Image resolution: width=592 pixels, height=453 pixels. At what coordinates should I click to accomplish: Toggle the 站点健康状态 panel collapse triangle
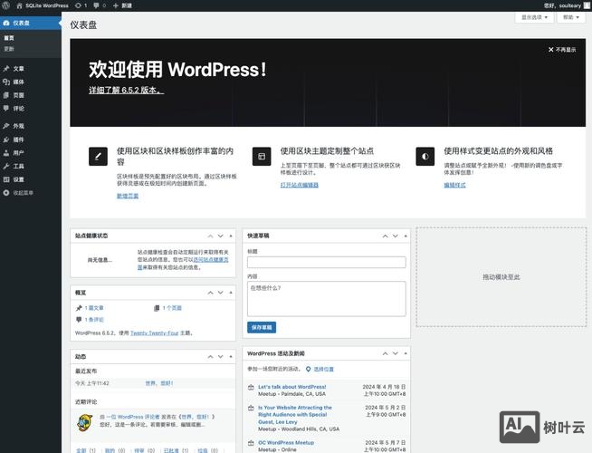[231, 236]
